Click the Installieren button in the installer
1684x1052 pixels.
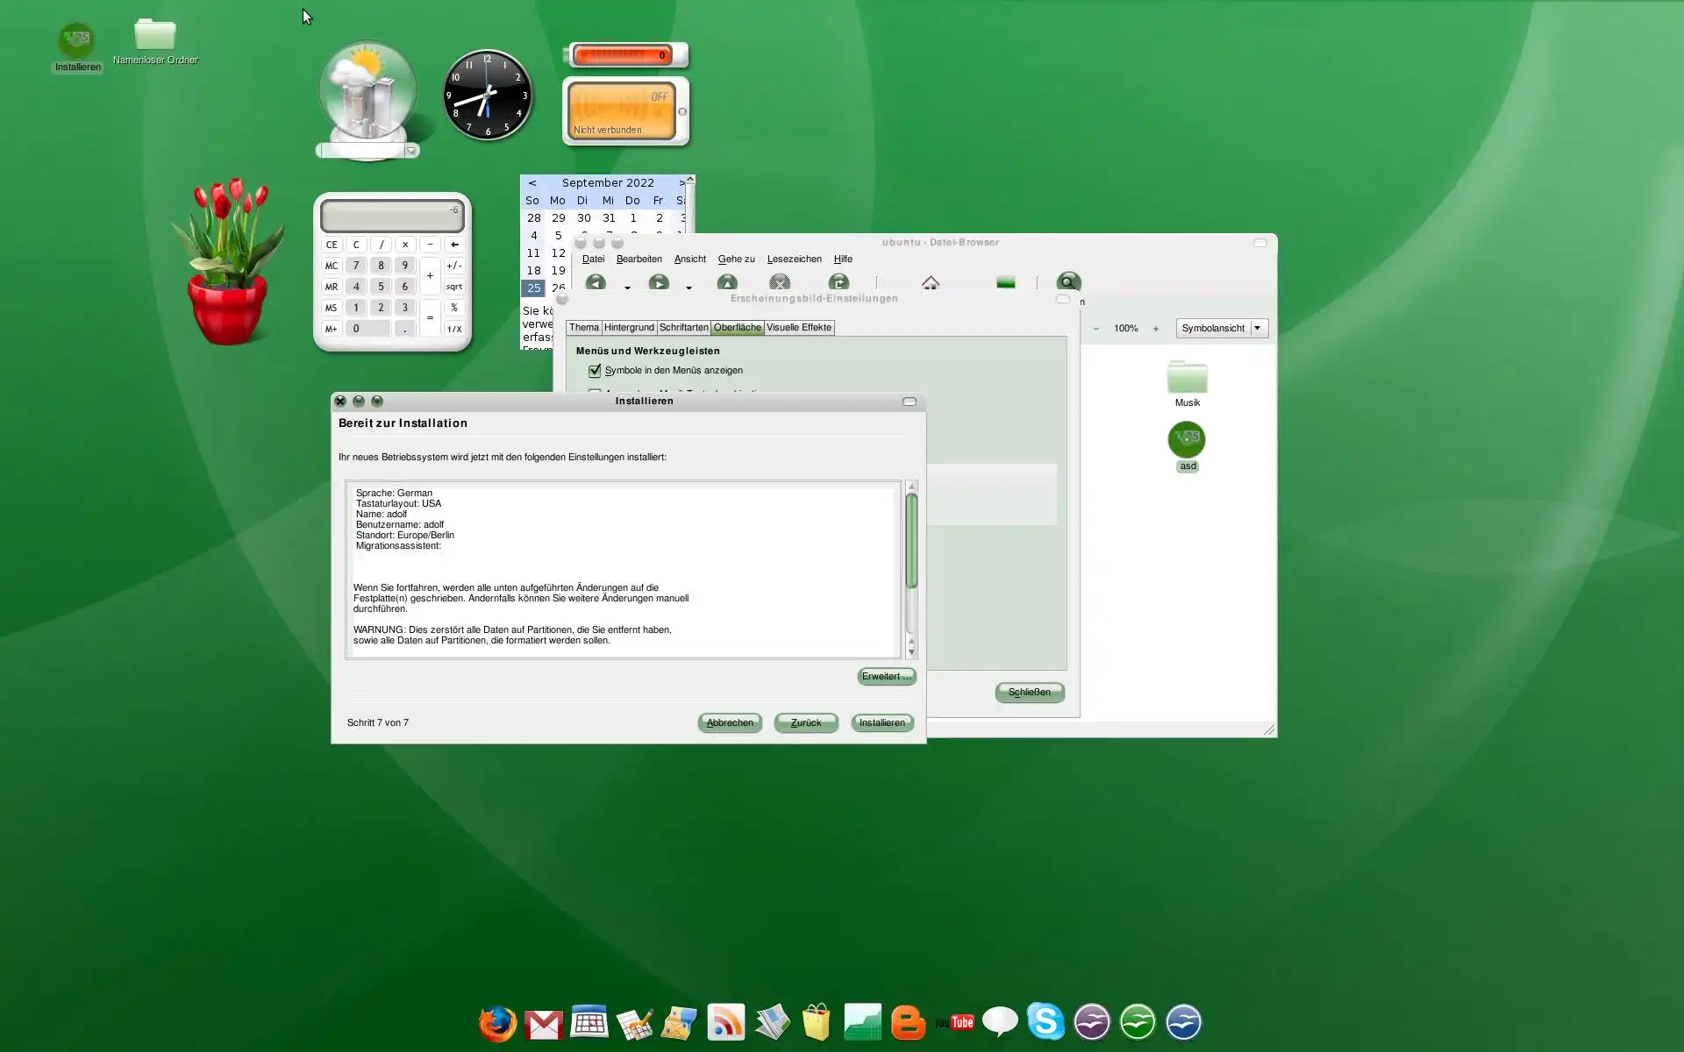[x=881, y=722]
